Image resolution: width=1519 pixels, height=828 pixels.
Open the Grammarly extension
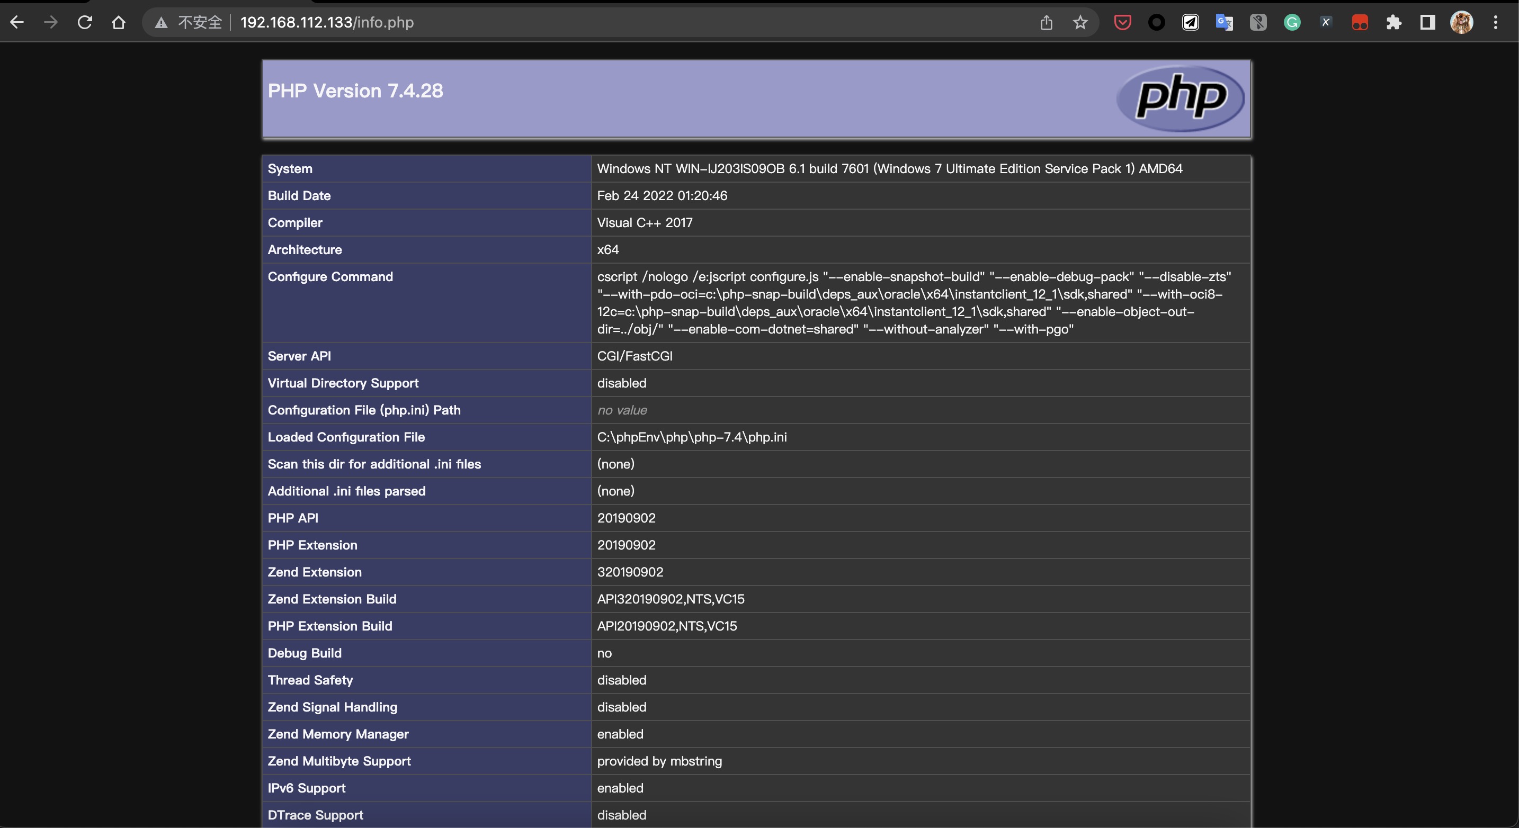click(1292, 22)
